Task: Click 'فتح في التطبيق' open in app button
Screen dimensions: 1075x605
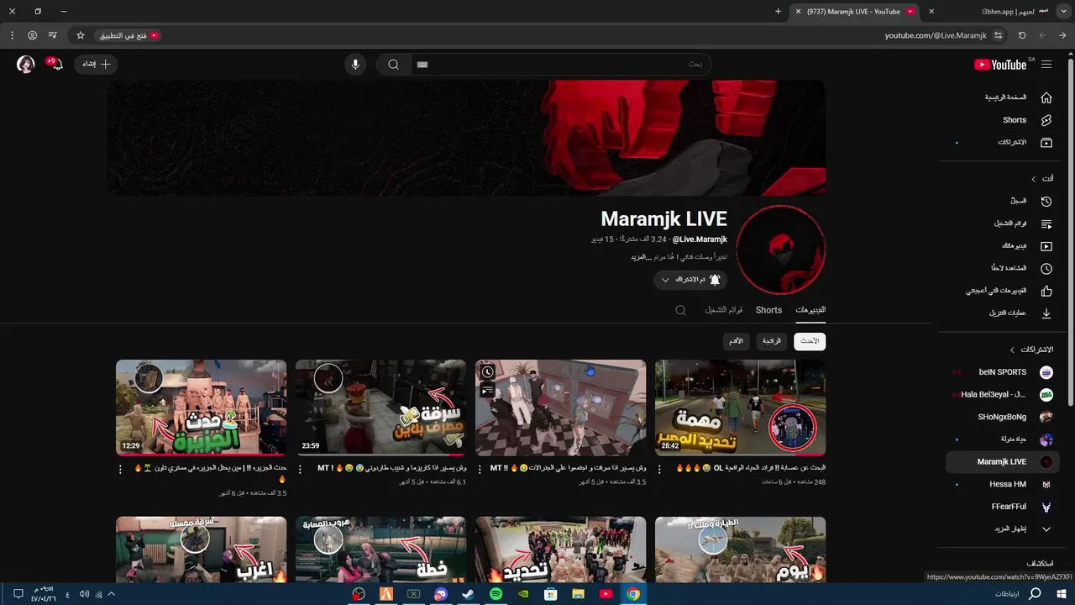Action: [x=128, y=35]
